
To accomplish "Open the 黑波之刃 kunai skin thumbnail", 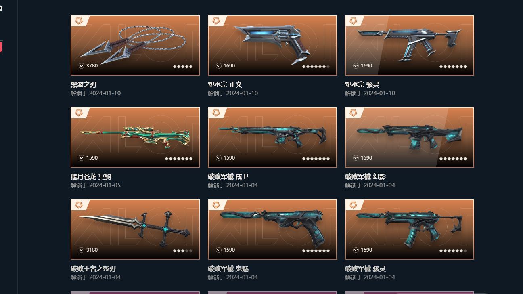I will tap(135, 45).
